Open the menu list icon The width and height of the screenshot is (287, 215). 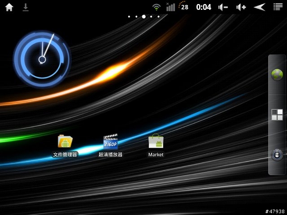pos(278,7)
